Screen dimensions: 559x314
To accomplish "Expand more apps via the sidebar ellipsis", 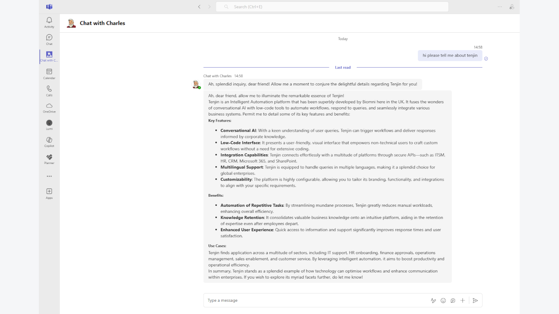I will click(49, 177).
